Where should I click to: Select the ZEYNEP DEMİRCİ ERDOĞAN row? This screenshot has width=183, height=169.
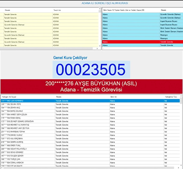click(x=90, y=121)
